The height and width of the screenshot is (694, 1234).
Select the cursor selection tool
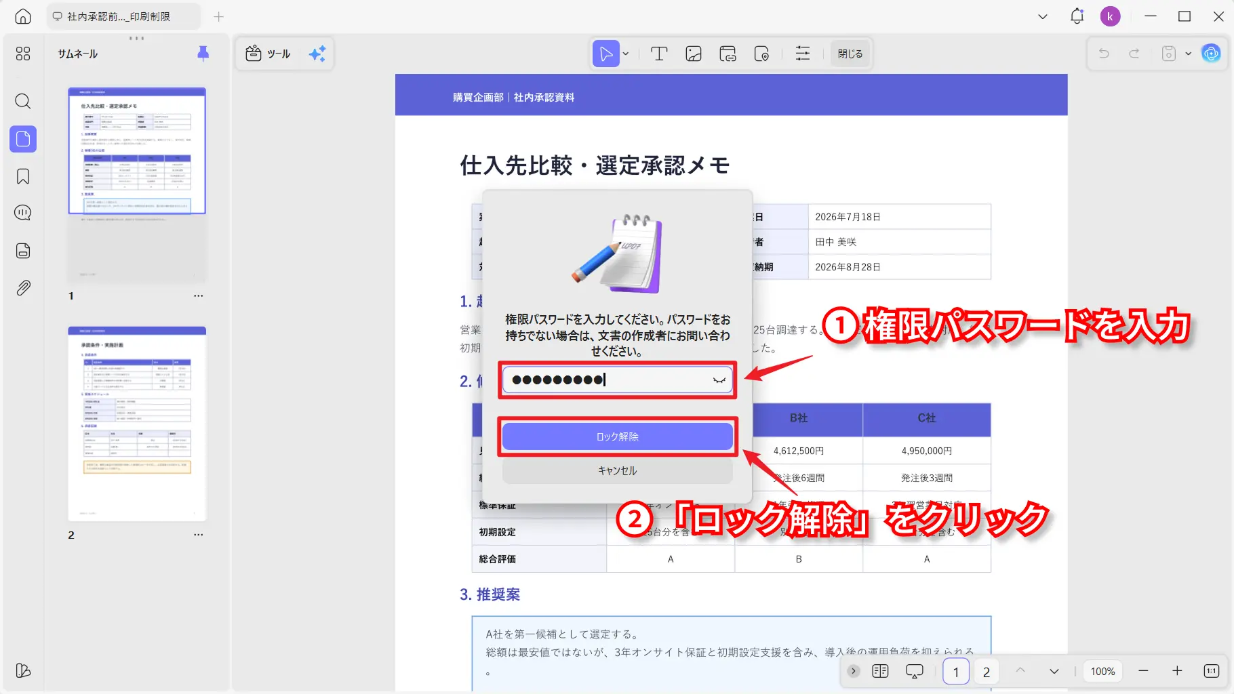(x=606, y=54)
